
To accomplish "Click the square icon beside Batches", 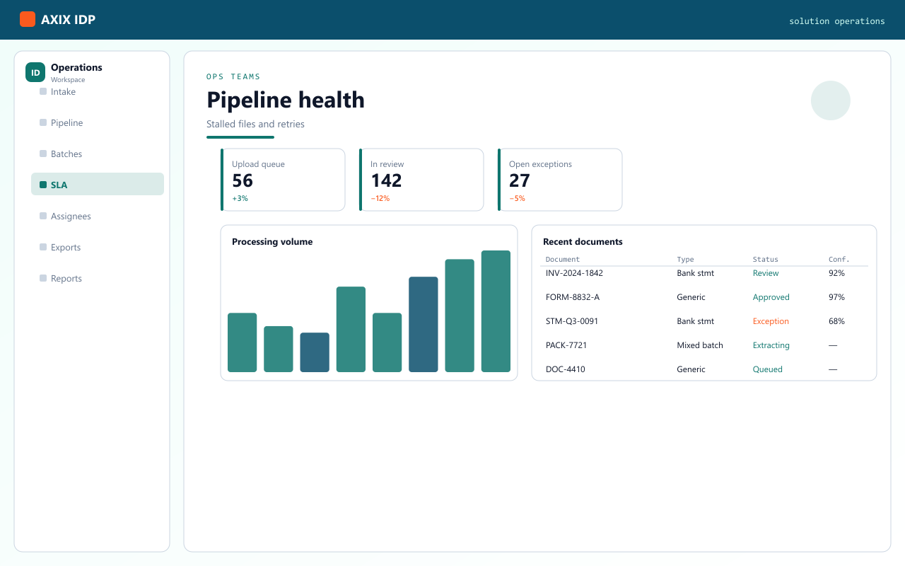I will click(43, 154).
